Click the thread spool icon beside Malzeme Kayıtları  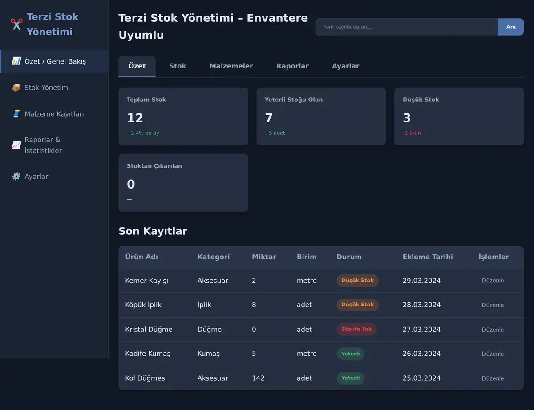tap(16, 114)
